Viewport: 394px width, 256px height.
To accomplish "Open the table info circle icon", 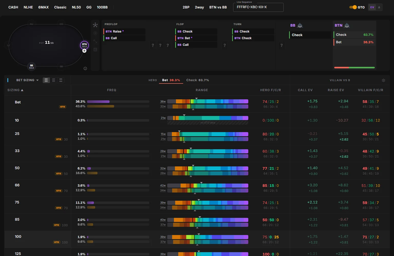I will pos(85,68).
